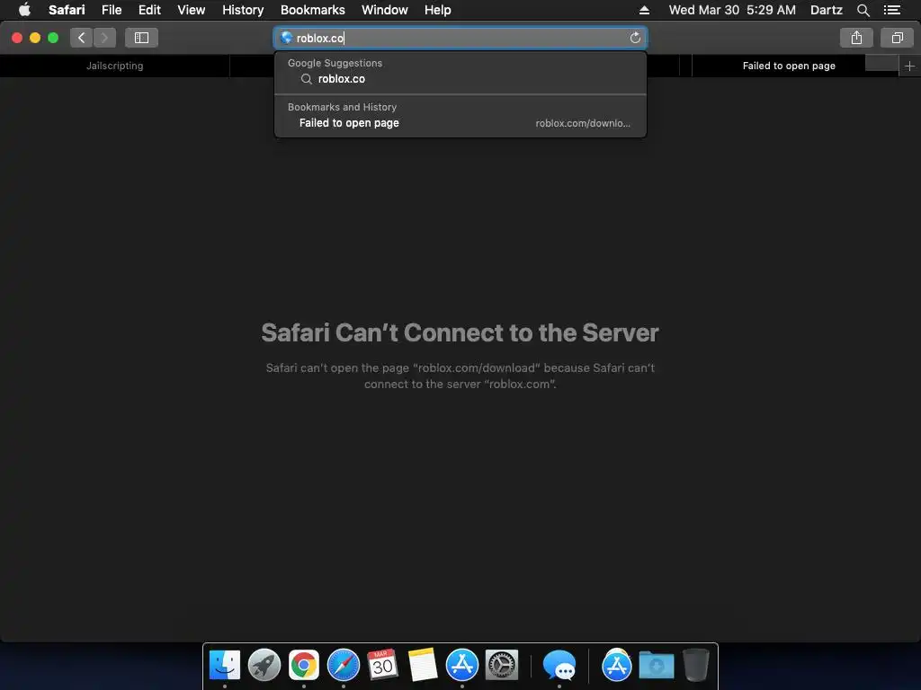
Task: Open the History menu
Action: click(243, 10)
